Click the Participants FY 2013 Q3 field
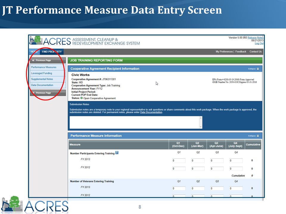This screenshot has width=286, height=214. coord(217,160)
